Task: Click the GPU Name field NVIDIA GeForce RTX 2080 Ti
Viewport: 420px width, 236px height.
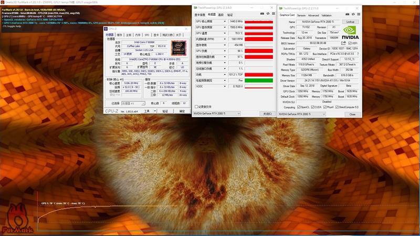Action: [x=318, y=22]
